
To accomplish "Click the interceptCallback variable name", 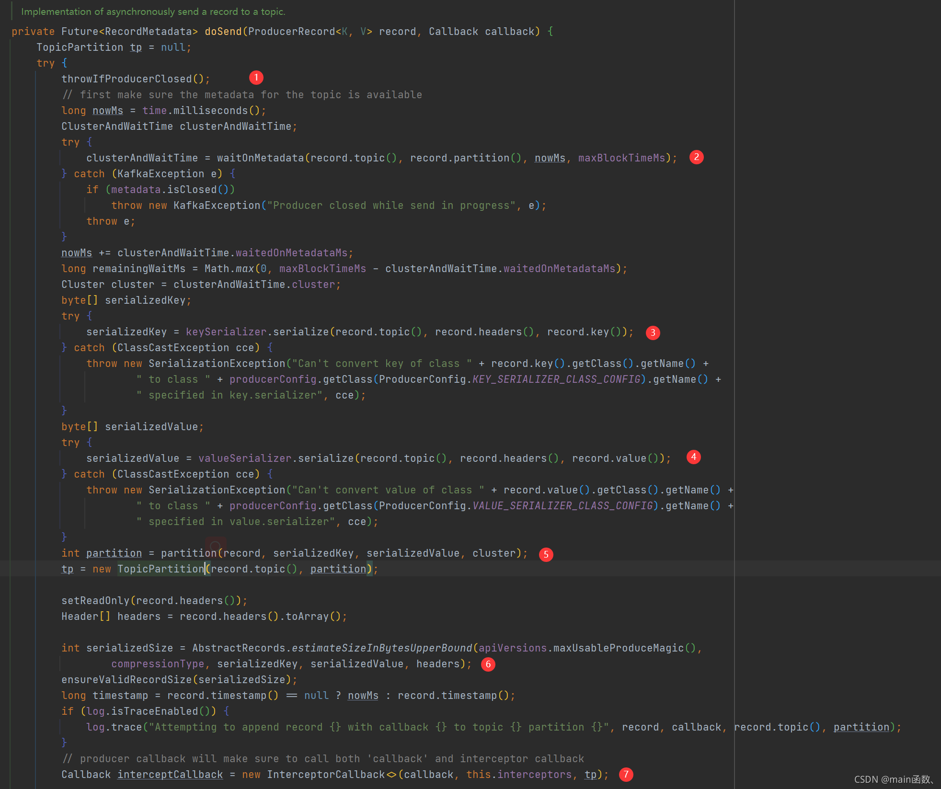I will (x=170, y=775).
